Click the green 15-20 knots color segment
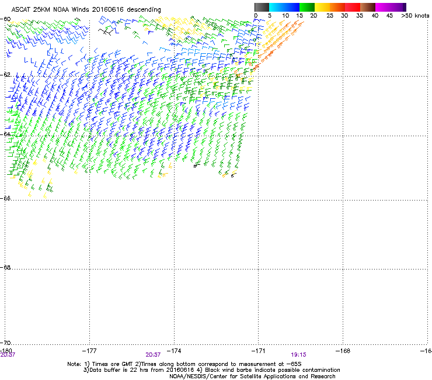 307,7
